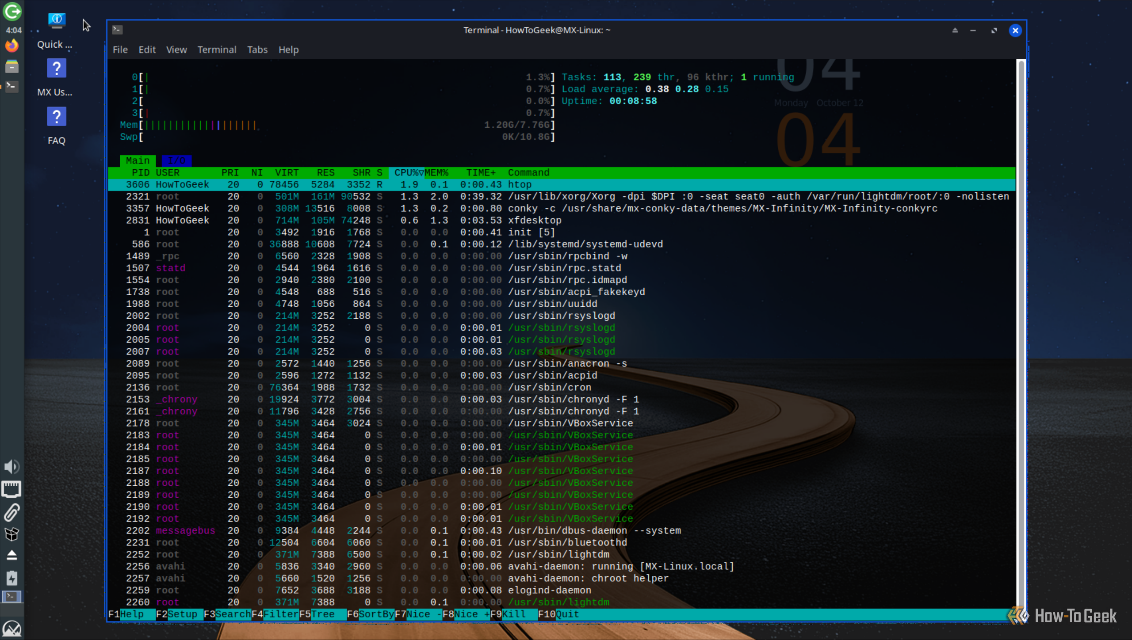Click F7 Nice - in htop footer
1132x640 pixels.
(418, 614)
